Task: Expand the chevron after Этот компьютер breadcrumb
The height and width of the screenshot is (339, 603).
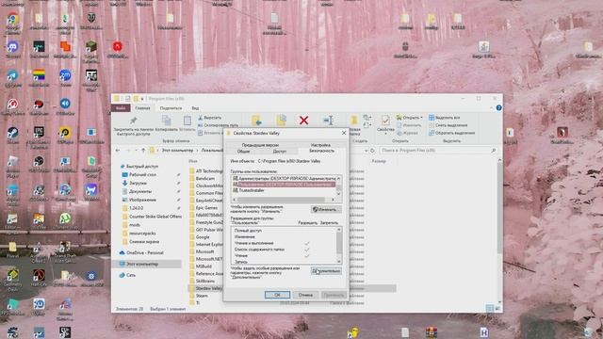Action: point(197,151)
